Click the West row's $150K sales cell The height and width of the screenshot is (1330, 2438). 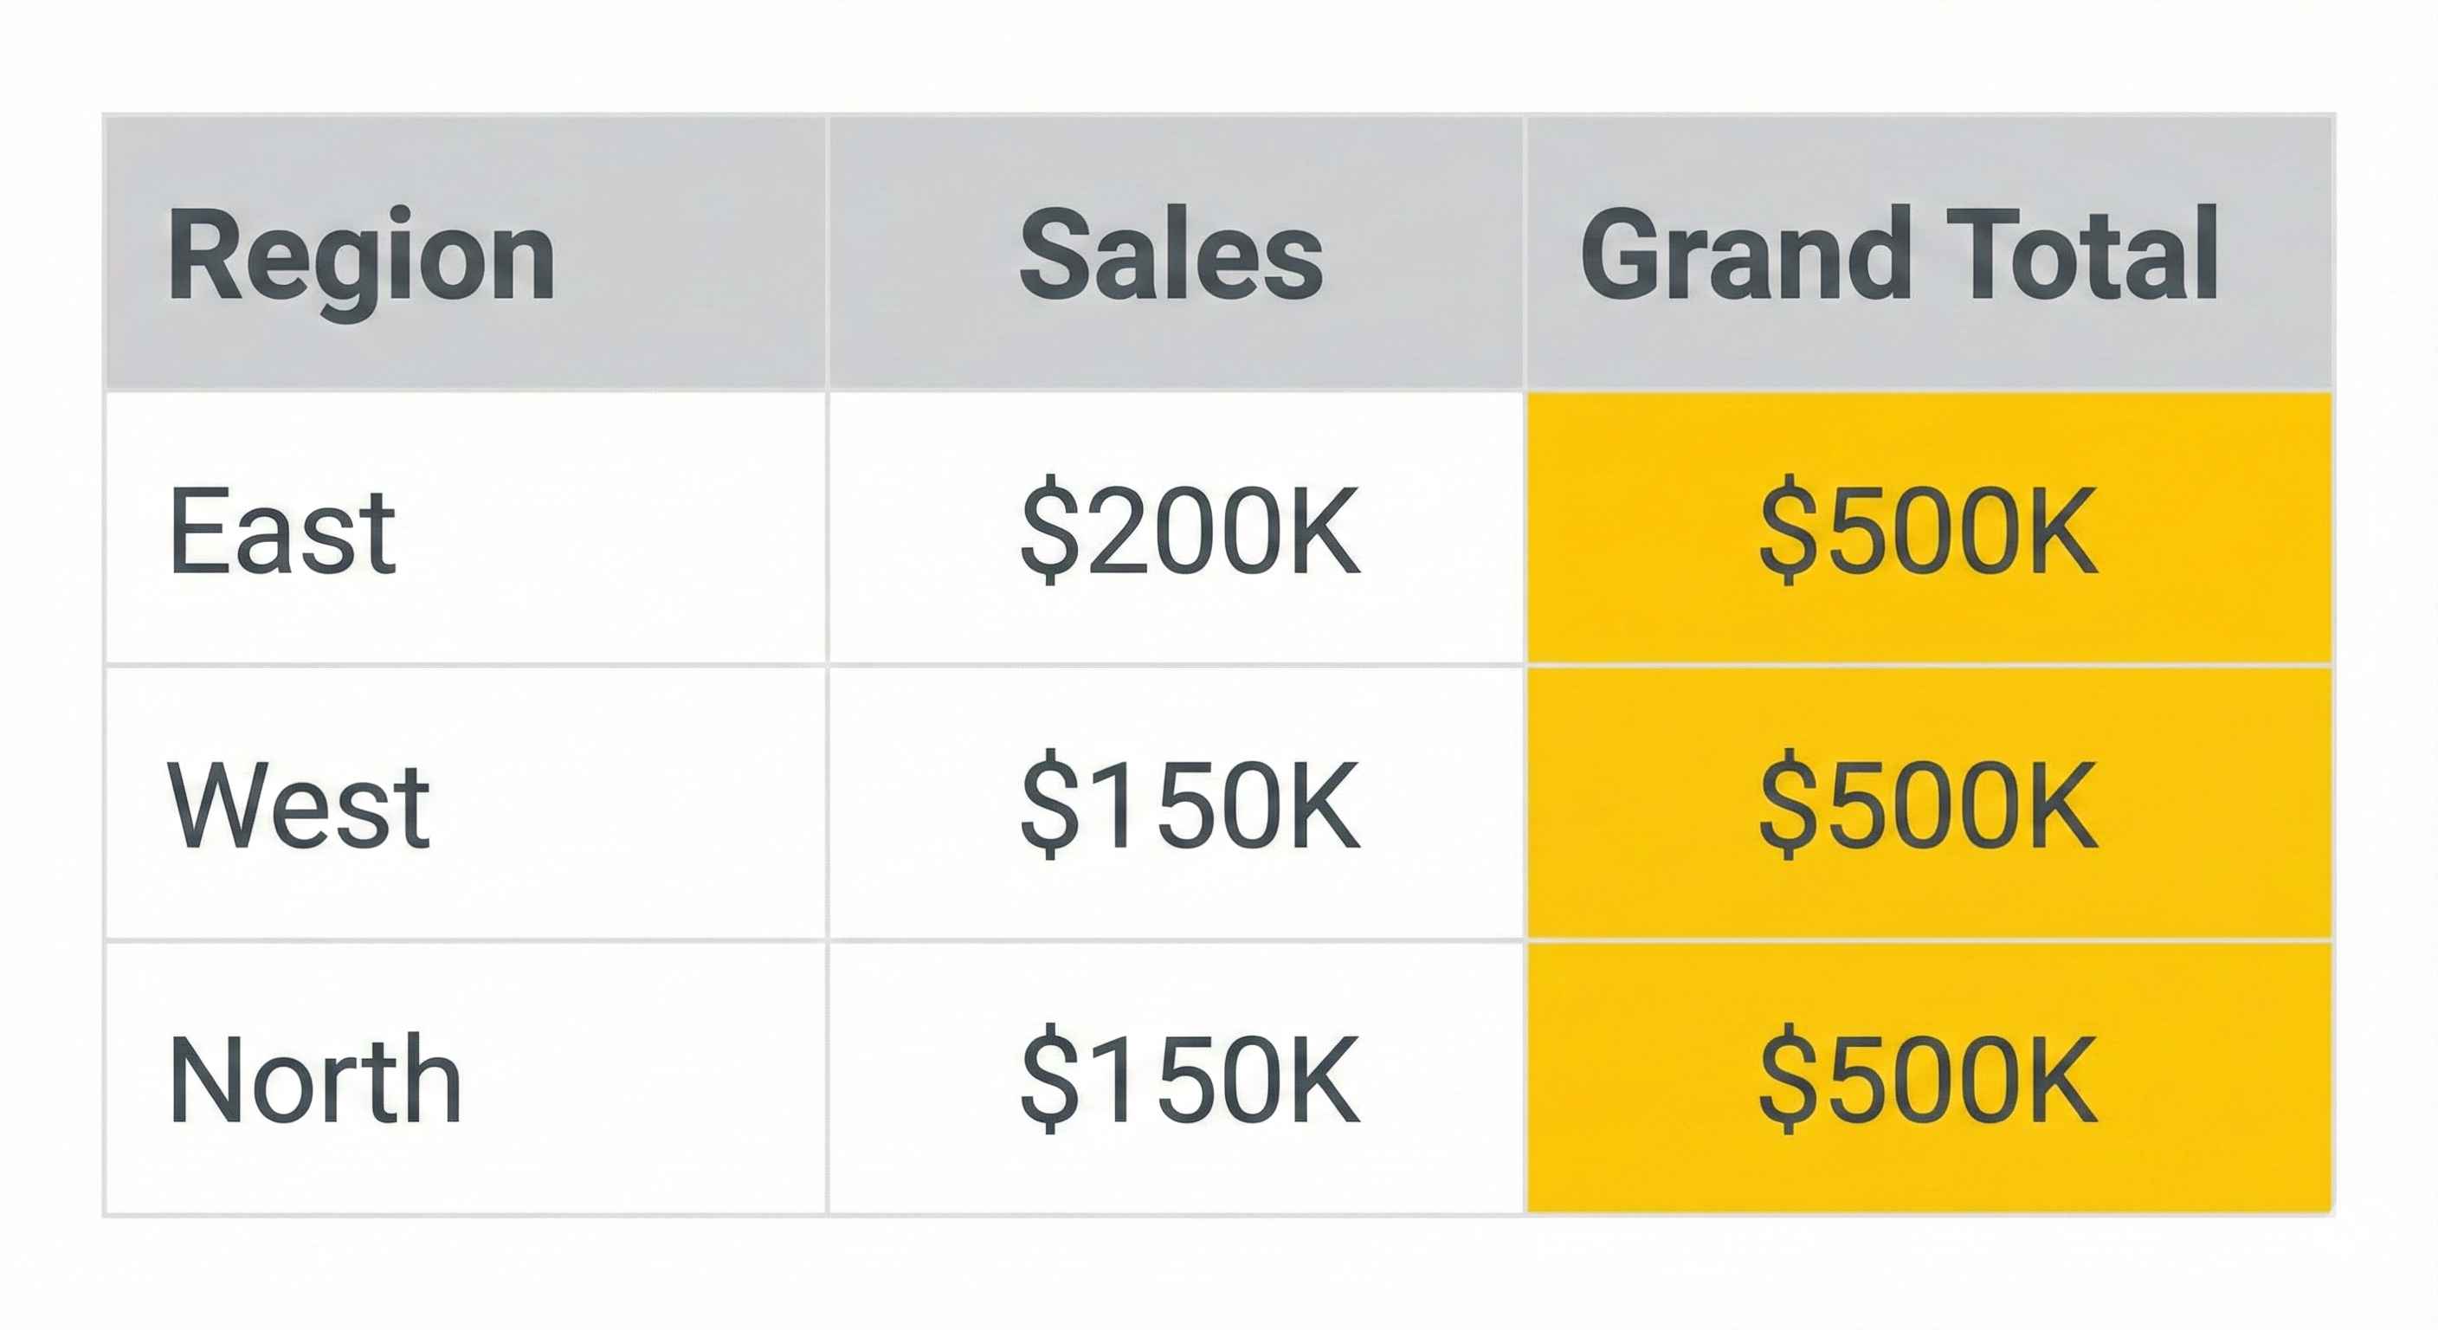pyautogui.click(x=1190, y=804)
